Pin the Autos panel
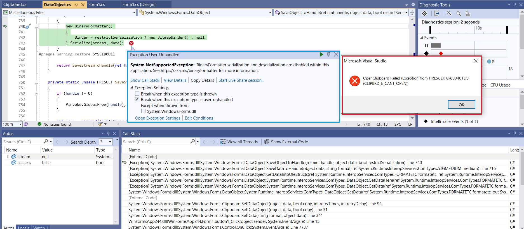 click(x=109, y=134)
